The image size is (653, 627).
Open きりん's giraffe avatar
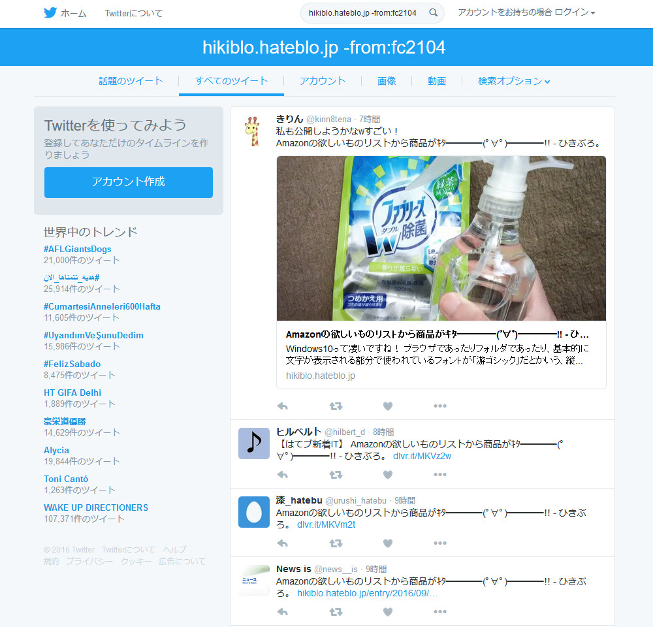(x=253, y=131)
